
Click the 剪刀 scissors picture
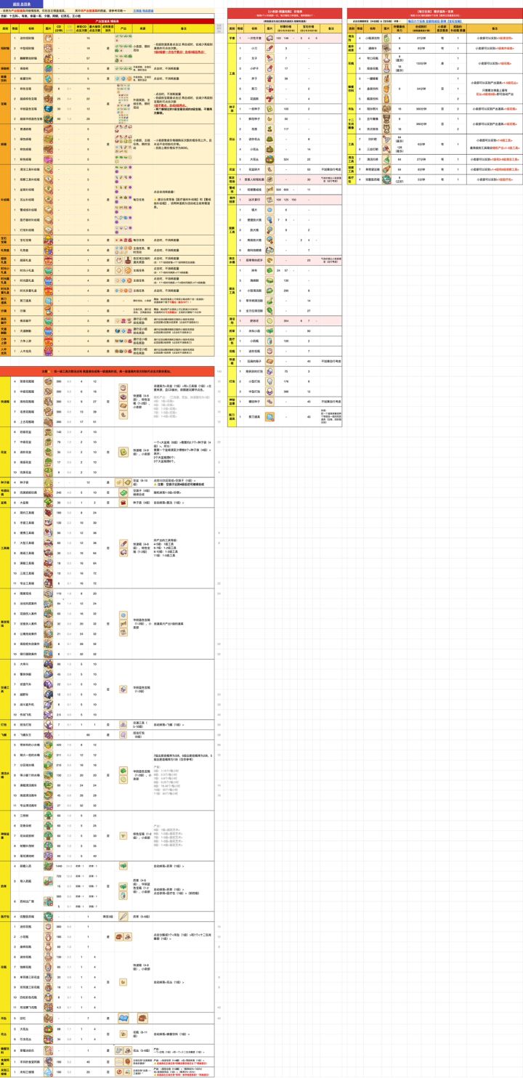pos(268,88)
